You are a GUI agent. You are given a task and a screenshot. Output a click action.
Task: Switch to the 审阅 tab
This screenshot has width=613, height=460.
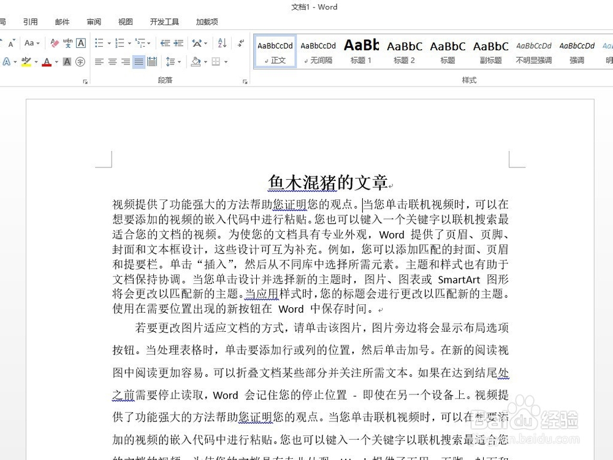[94, 22]
